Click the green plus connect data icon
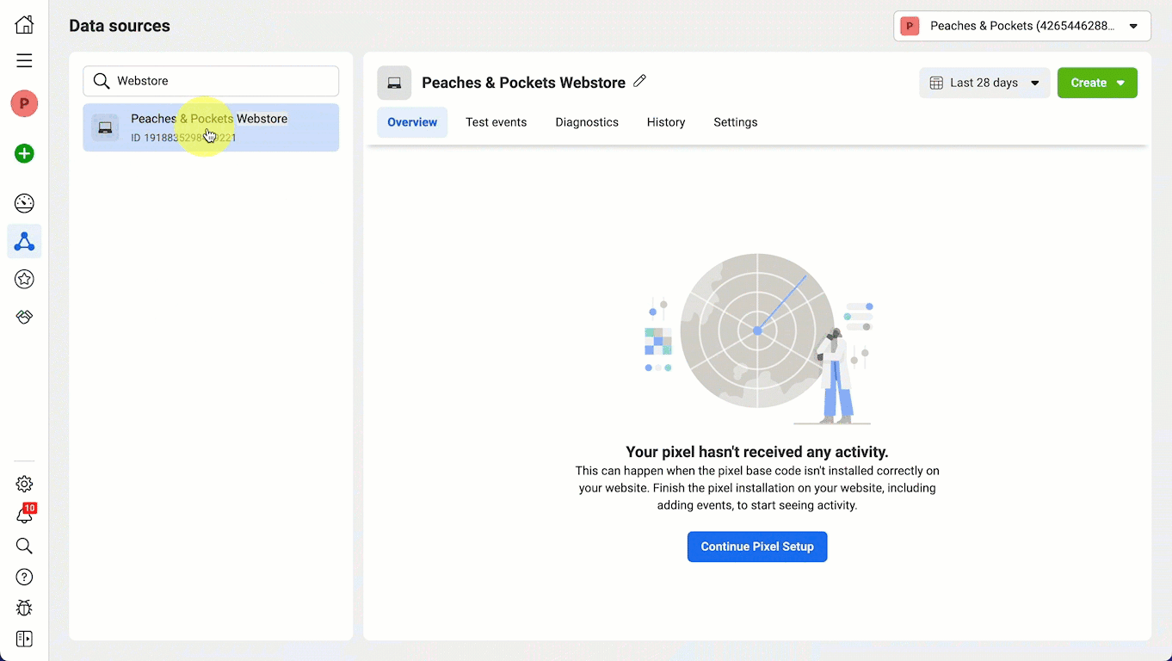This screenshot has height=661, width=1172. click(x=24, y=154)
